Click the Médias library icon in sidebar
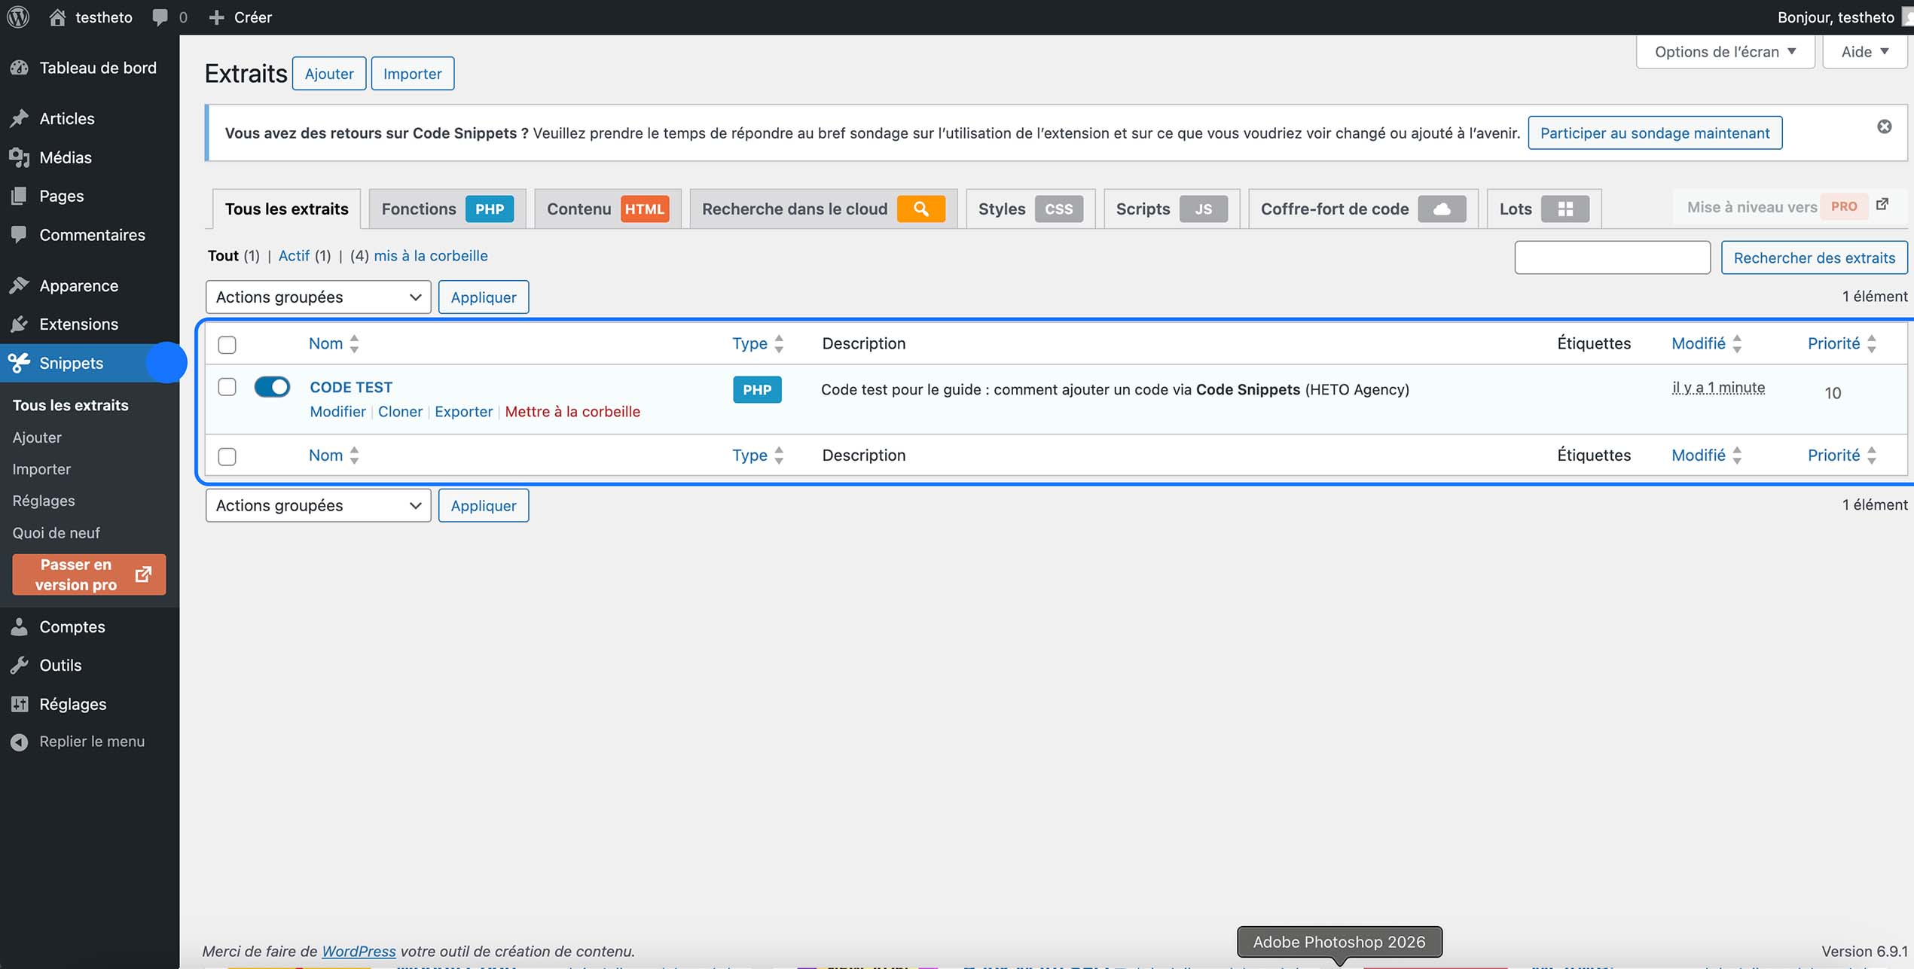This screenshot has width=1914, height=969. click(x=19, y=157)
